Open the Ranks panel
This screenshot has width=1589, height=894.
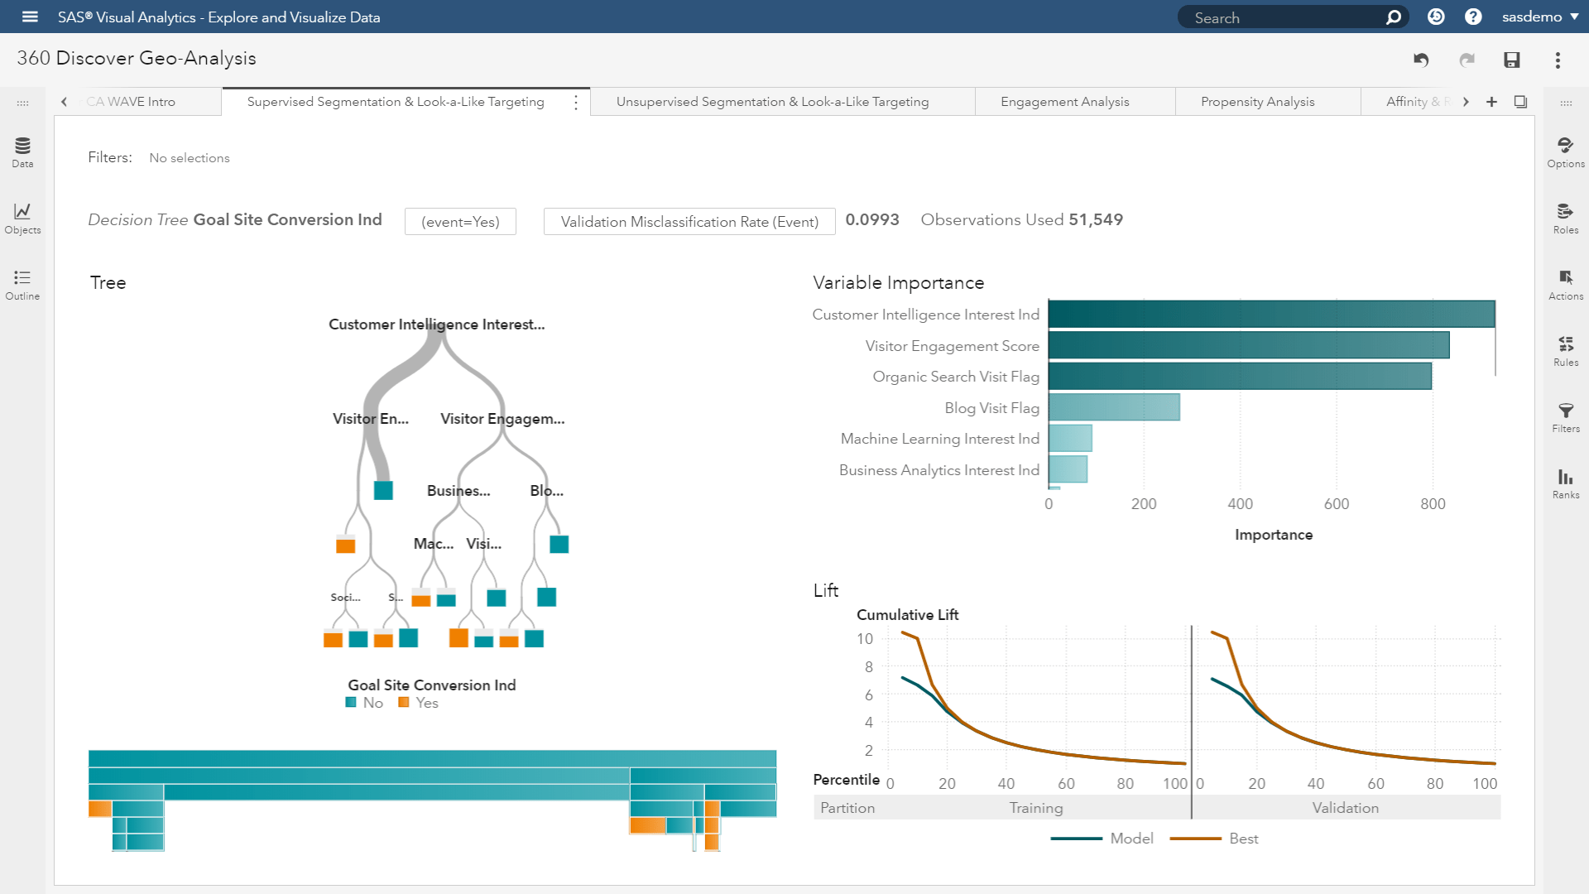pyautogui.click(x=1566, y=483)
